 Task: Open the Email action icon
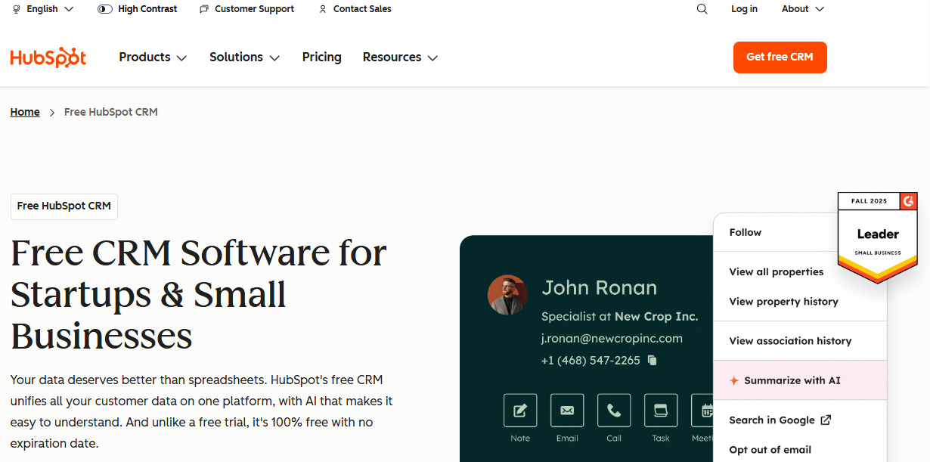pyautogui.click(x=567, y=411)
